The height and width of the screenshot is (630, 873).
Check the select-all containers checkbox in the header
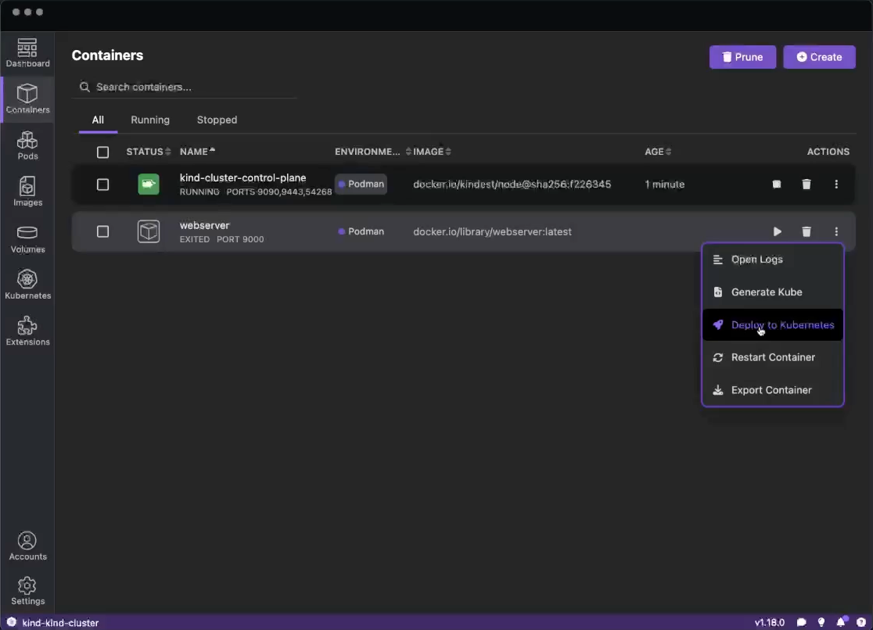click(102, 152)
